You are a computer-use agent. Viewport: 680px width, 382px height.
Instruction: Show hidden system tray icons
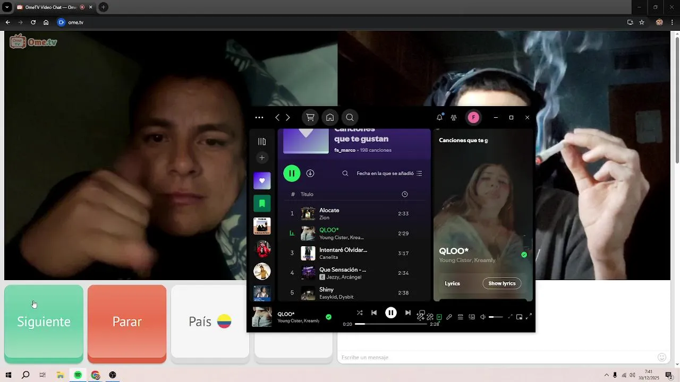[x=606, y=375]
